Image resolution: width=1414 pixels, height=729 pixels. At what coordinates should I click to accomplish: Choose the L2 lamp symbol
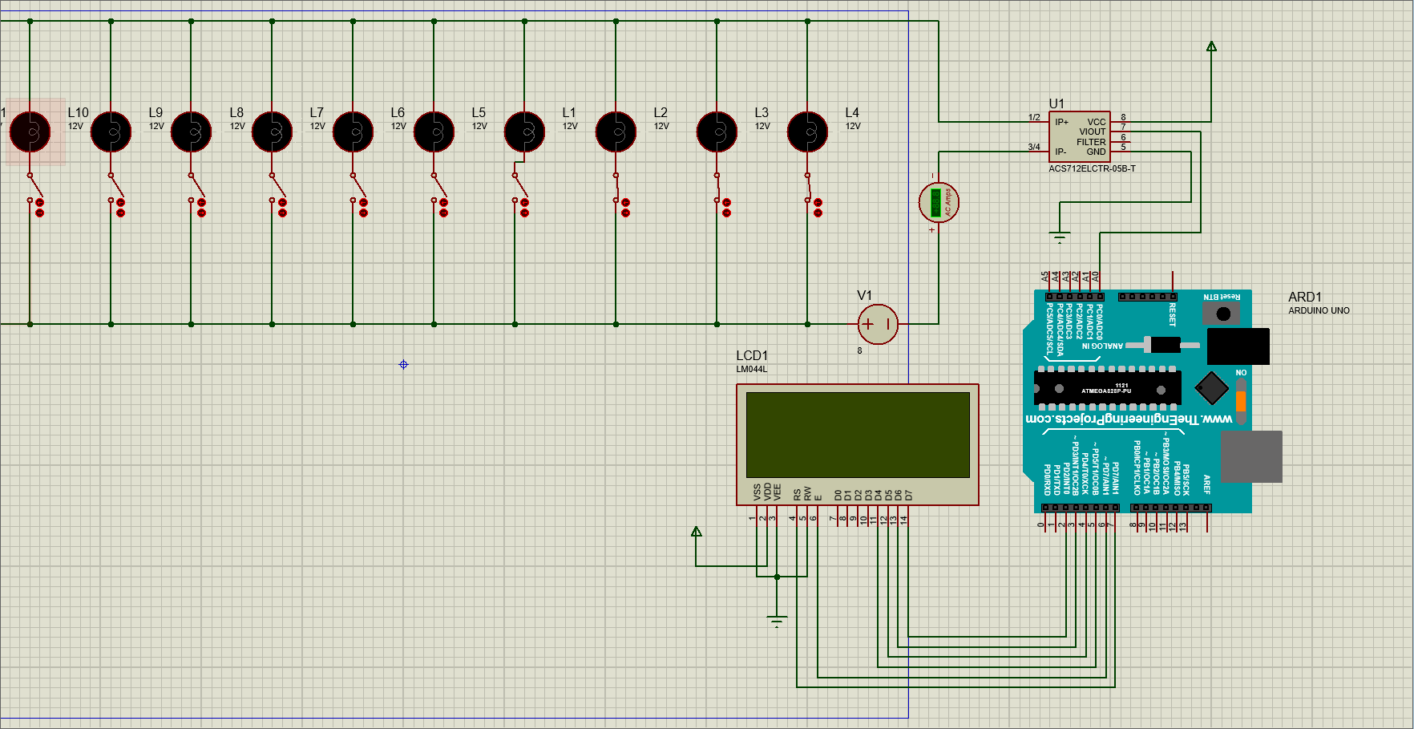tap(616, 132)
